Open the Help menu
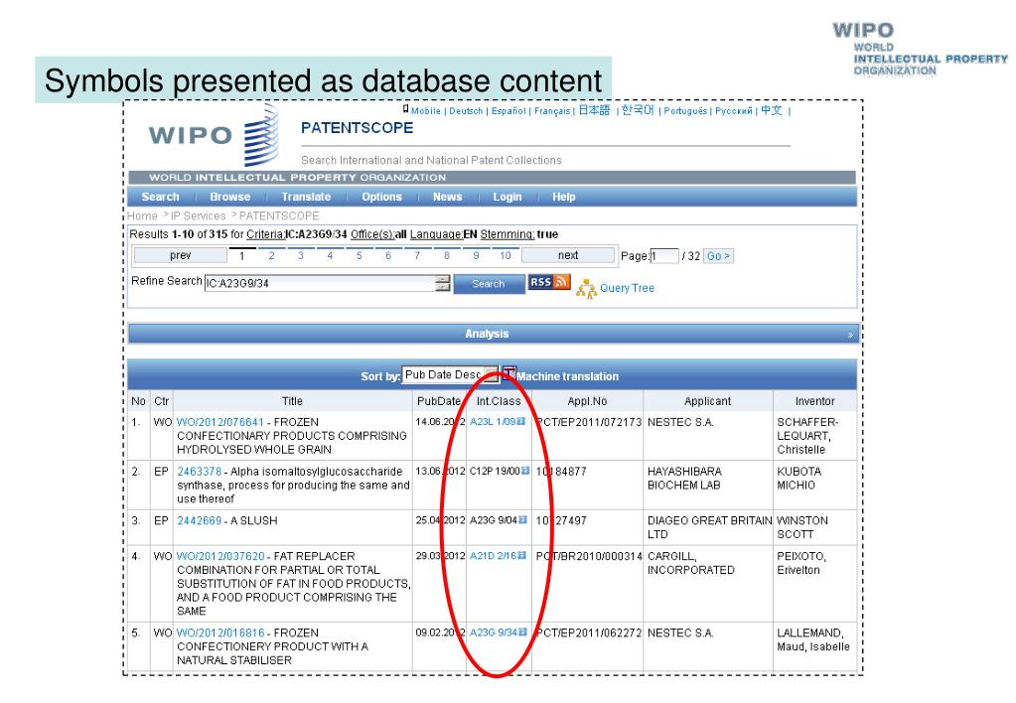This screenshot has width=1016, height=703. pyautogui.click(x=564, y=197)
